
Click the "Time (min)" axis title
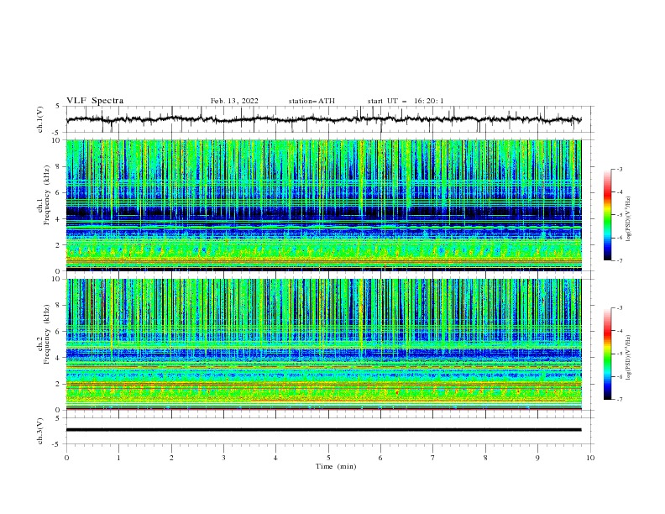tap(336, 466)
